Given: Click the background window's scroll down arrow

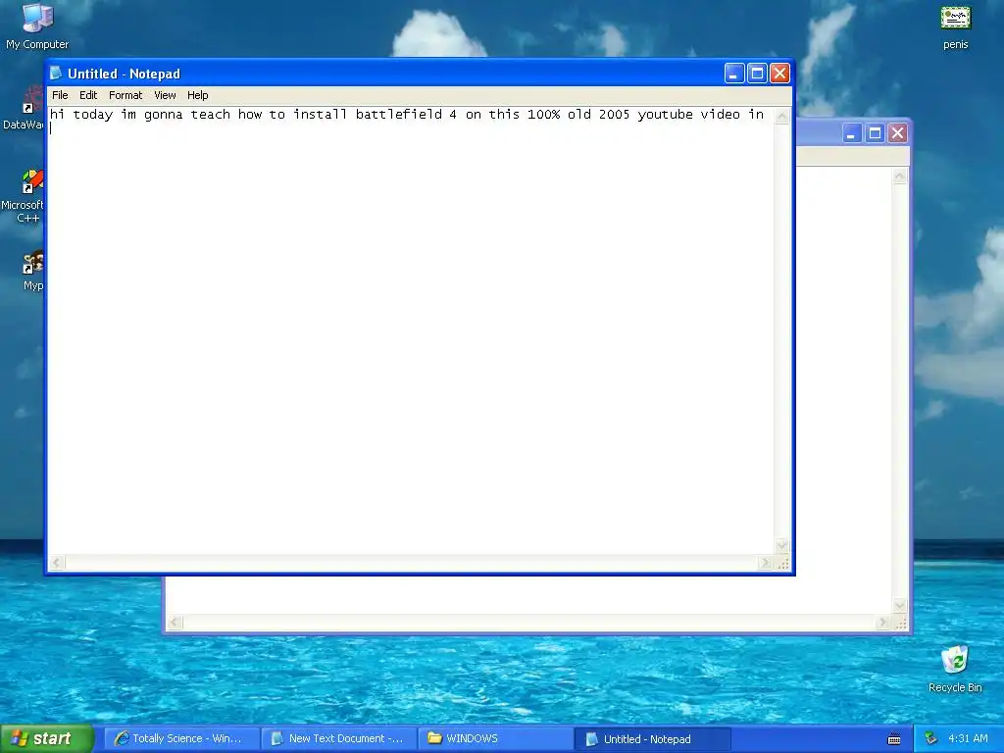Looking at the screenshot, I should 900,606.
